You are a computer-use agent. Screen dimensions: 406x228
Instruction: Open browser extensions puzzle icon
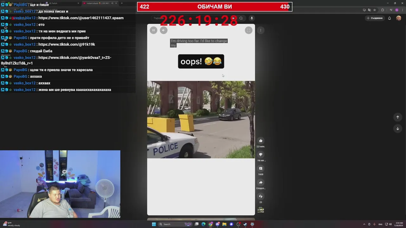click(x=383, y=10)
